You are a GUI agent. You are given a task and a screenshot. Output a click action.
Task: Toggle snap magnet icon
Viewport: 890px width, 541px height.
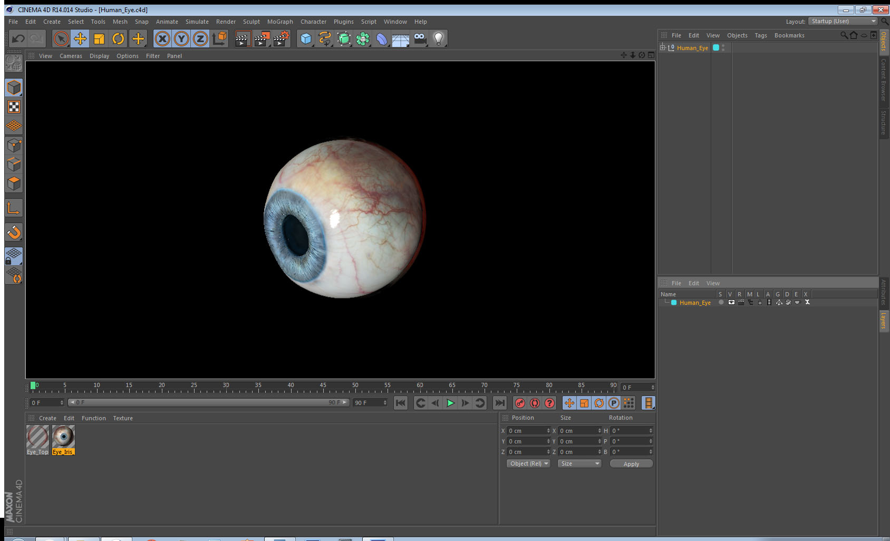14,232
